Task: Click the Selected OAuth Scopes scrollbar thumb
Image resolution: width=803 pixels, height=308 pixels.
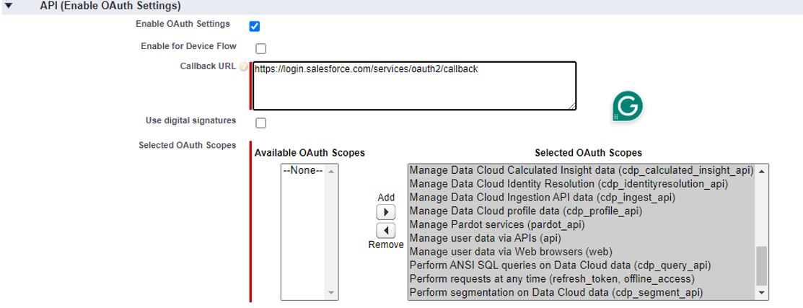Action: coord(762,265)
